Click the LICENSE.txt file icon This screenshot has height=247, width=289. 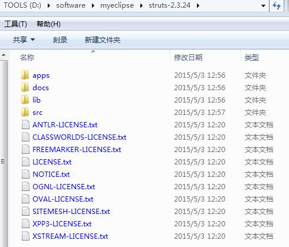pyautogui.click(x=25, y=162)
